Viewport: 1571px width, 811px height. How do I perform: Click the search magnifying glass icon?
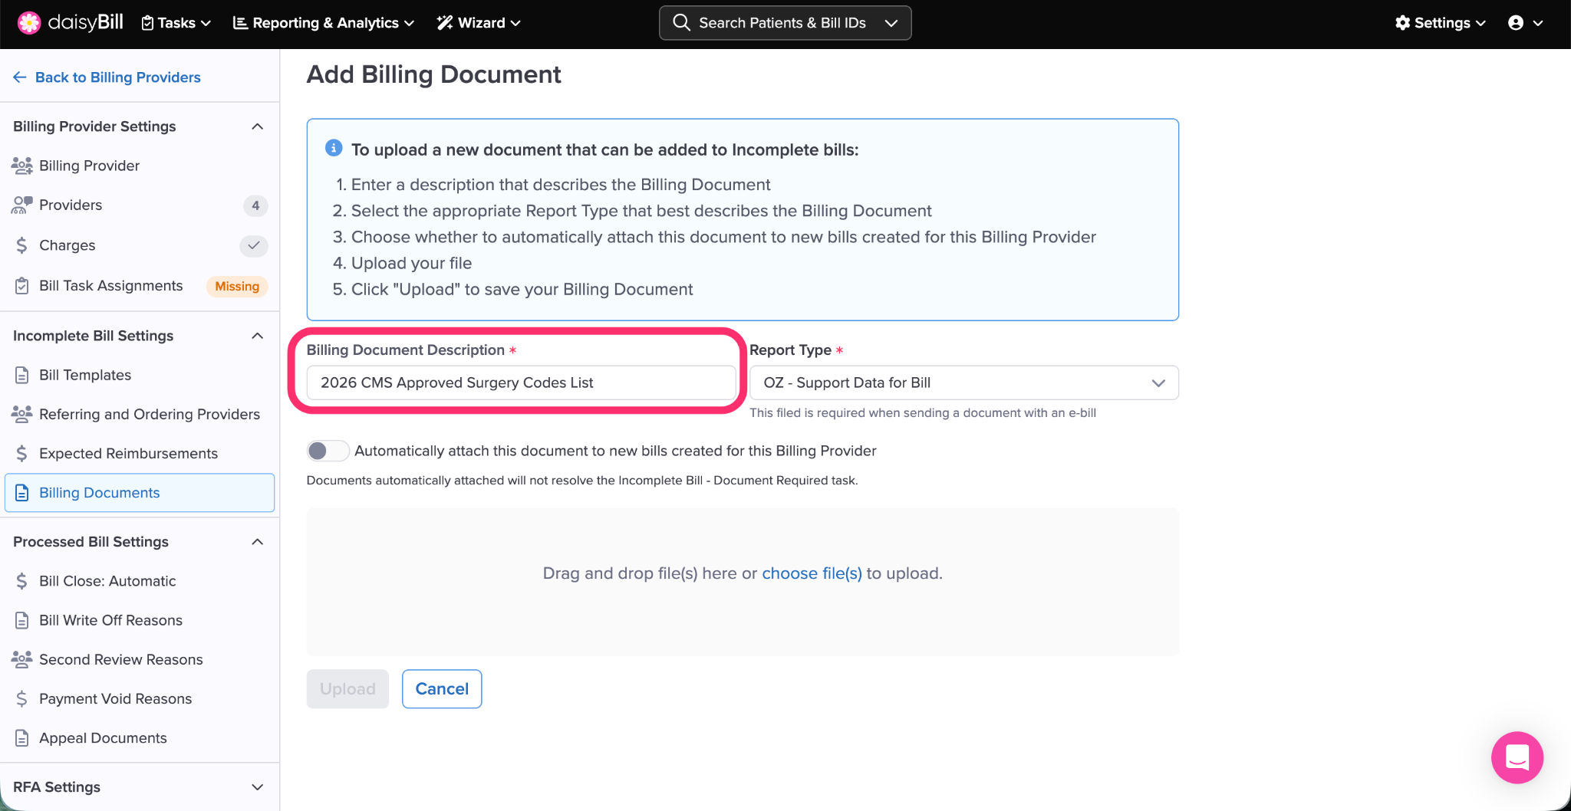click(681, 23)
